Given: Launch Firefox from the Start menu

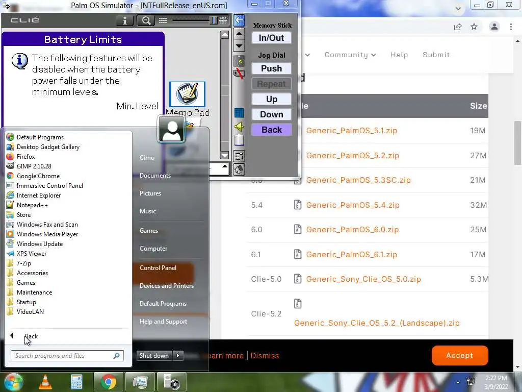Looking at the screenshot, I should (25, 156).
